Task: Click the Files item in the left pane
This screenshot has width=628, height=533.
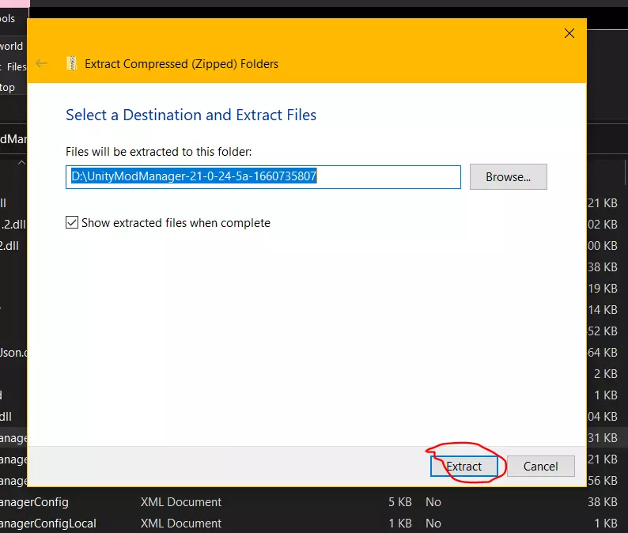Action: (16, 67)
